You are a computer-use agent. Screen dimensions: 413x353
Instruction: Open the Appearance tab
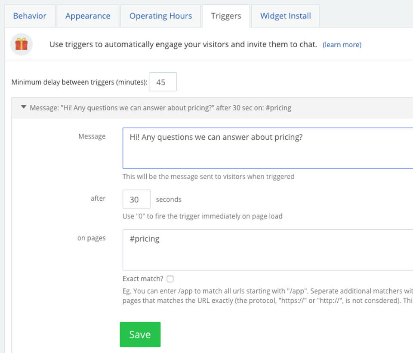point(88,16)
